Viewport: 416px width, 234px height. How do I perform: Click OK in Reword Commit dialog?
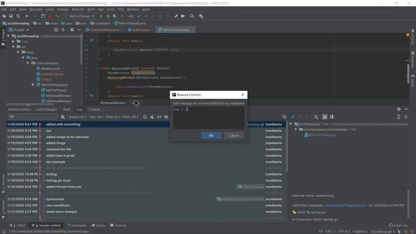tap(211, 135)
